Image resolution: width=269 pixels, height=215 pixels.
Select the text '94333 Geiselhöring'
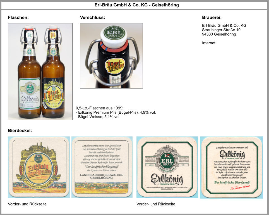point(219,34)
